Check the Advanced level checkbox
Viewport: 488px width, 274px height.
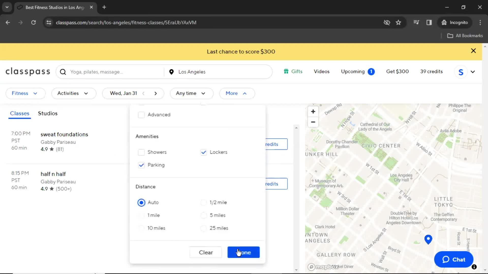point(141,115)
